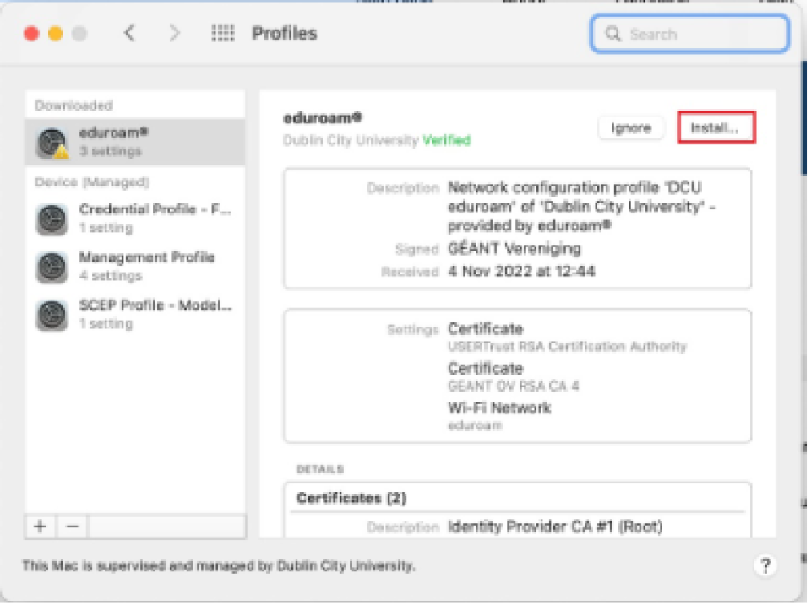Screen dimensions: 811x605
Task: Click 'GÉANT Vereniging' signed value
Action: [514, 249]
